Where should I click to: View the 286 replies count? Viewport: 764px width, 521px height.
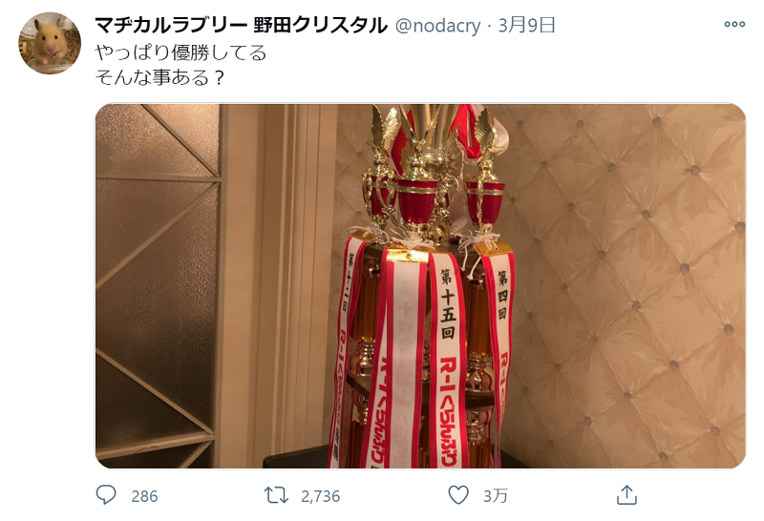click(144, 496)
